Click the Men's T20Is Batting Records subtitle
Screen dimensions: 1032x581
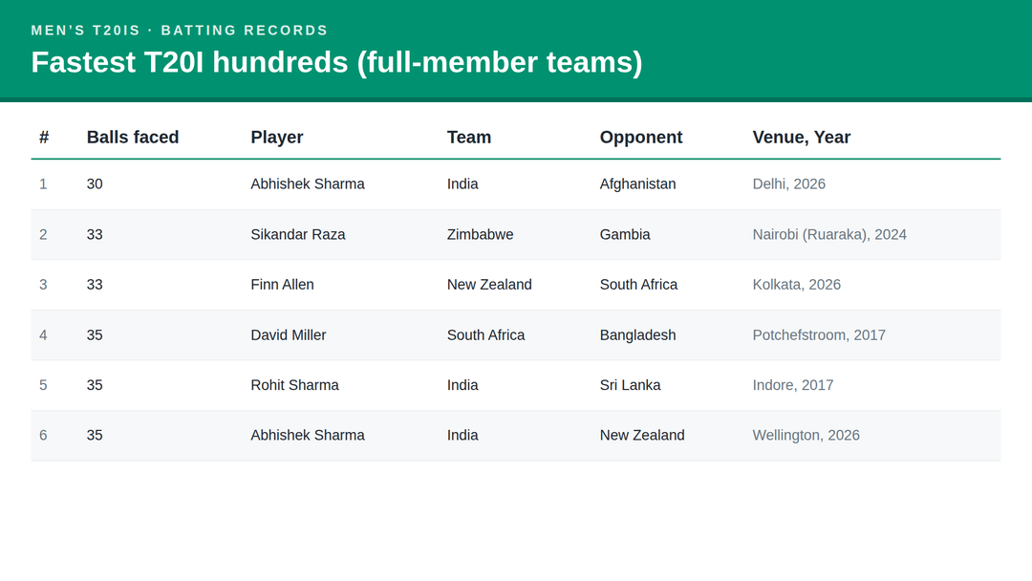pos(179,31)
